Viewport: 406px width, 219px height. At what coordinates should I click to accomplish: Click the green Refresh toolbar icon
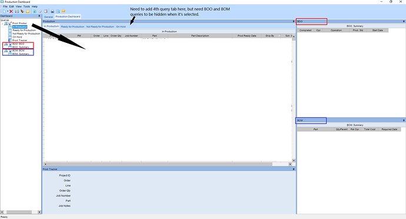35,11
